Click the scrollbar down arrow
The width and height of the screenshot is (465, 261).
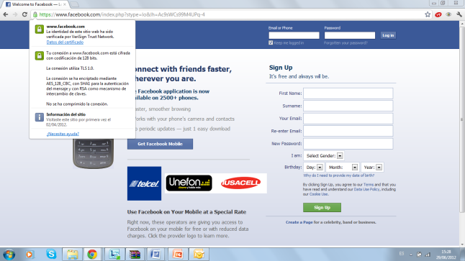pos(462,244)
